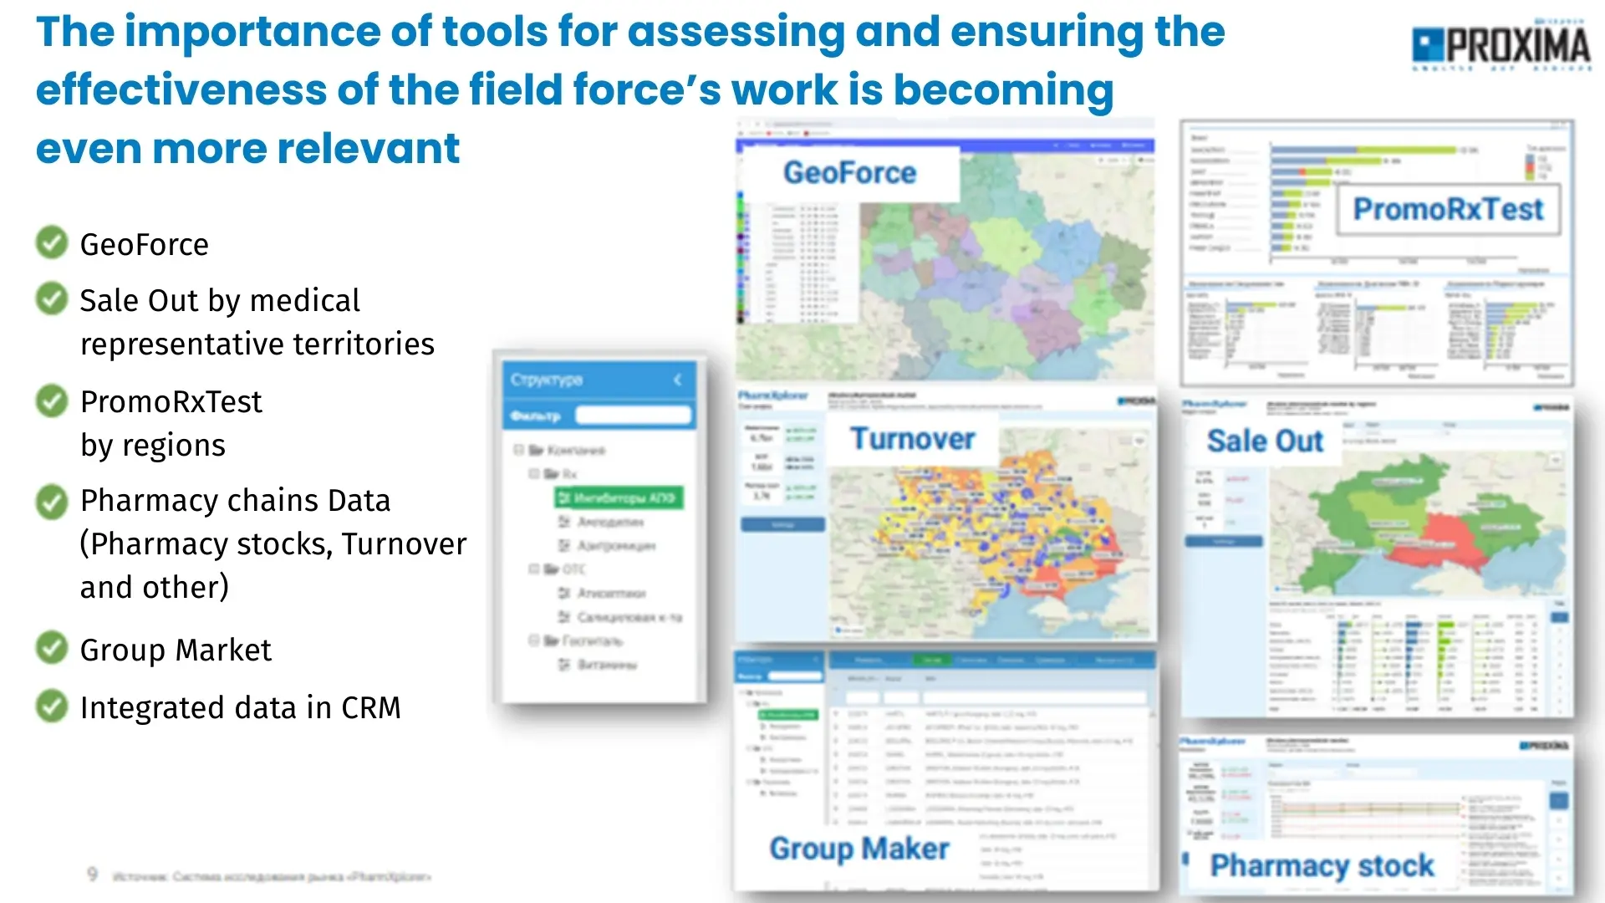Viewport: 1605px width, 903px height.
Task: Collapse the Структура panel with chevron
Action: click(x=678, y=380)
